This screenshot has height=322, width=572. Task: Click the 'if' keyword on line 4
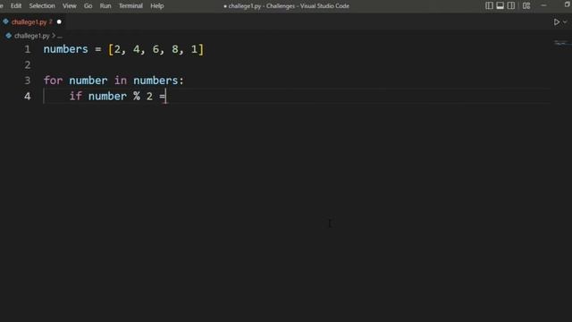pyautogui.click(x=75, y=96)
